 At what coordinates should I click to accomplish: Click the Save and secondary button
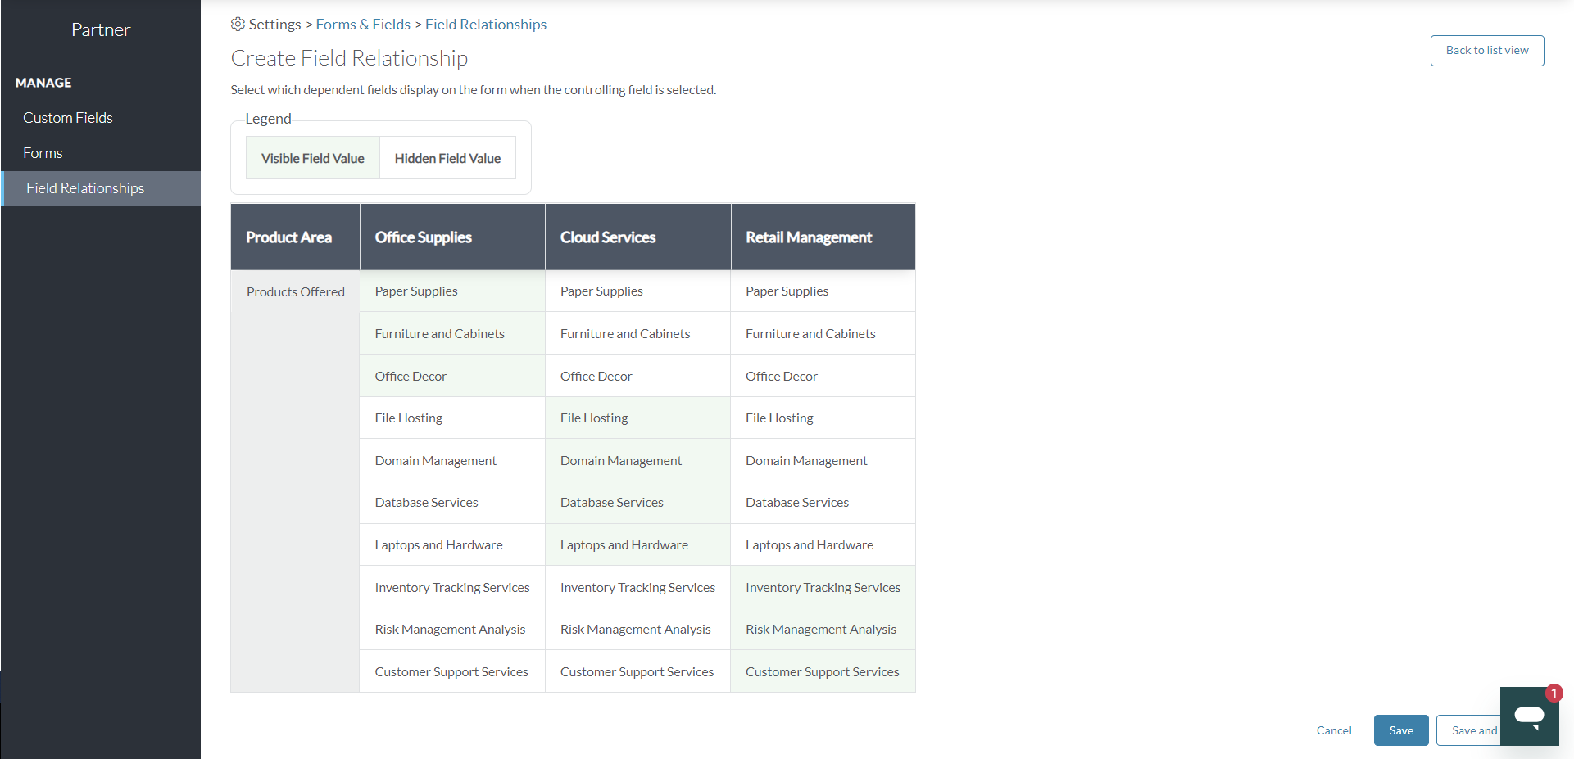pyautogui.click(x=1475, y=730)
